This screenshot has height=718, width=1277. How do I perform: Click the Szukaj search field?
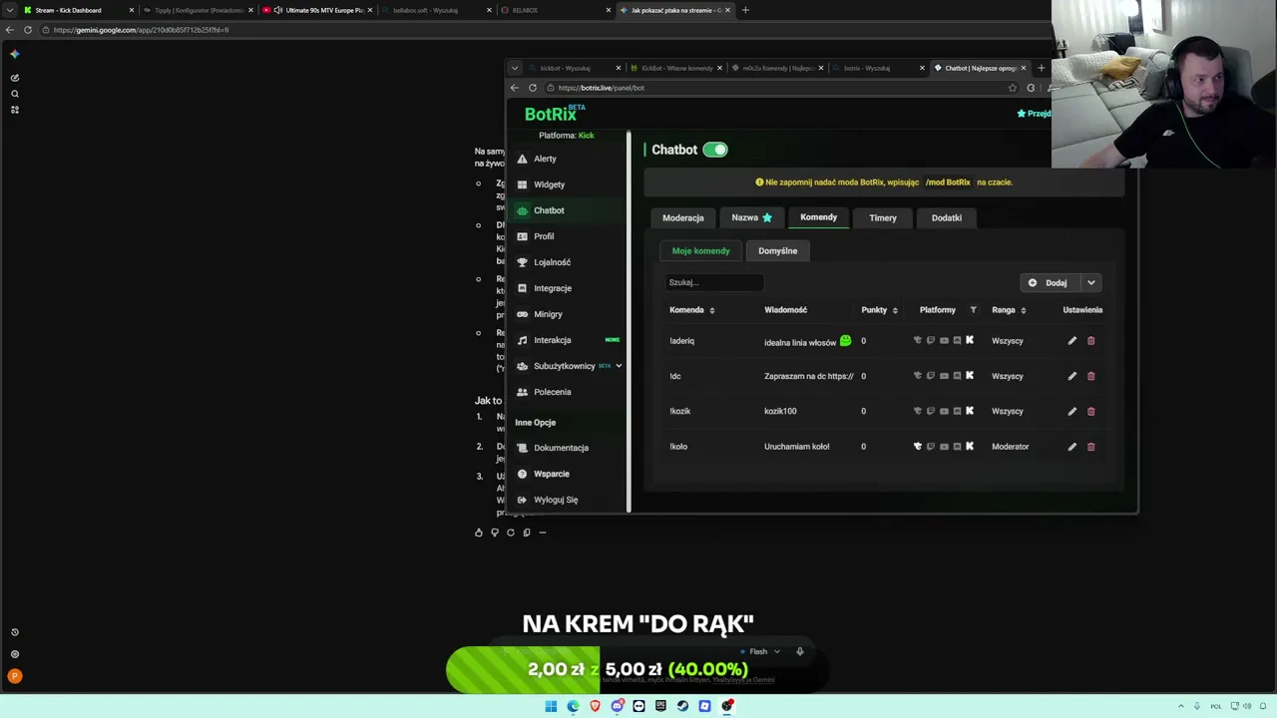pos(714,282)
